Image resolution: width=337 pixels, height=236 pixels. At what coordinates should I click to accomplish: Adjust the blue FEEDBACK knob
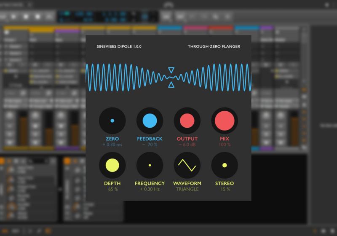pyautogui.click(x=150, y=121)
